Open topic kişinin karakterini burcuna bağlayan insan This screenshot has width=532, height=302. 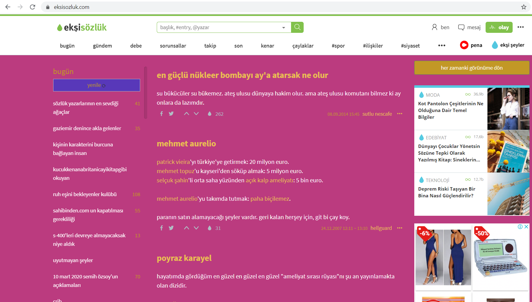(x=83, y=149)
